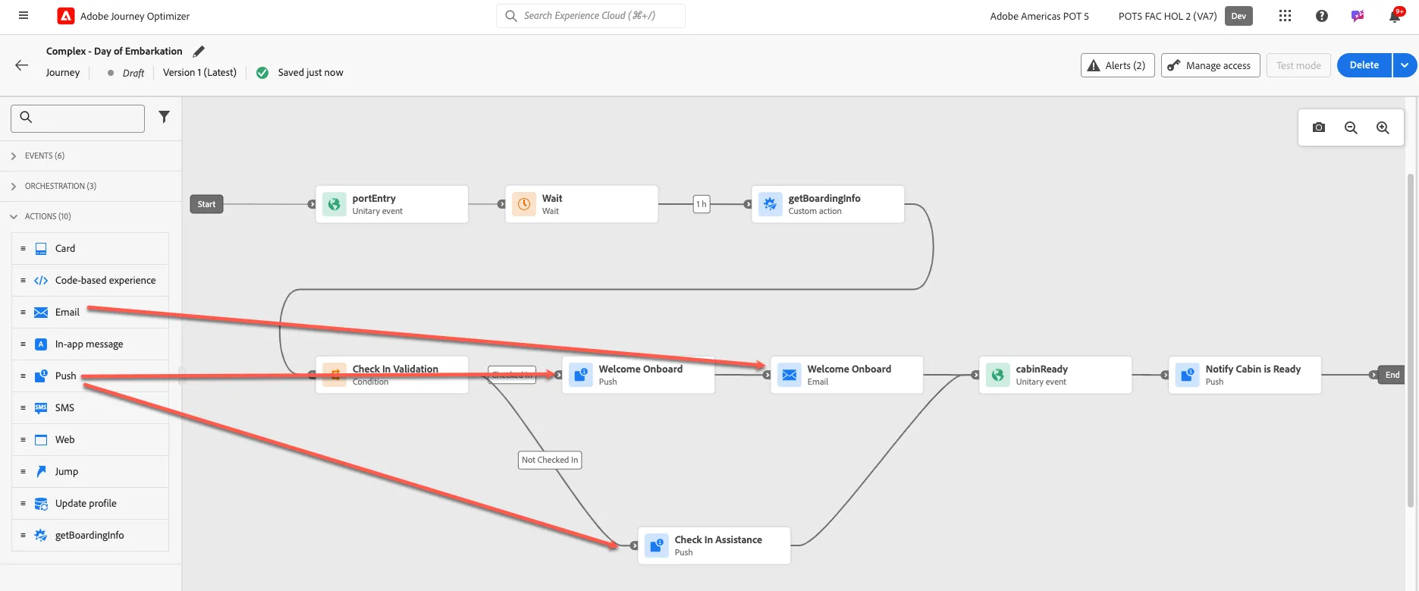The image size is (1419, 591).
Task: Focus the Search Experience Cloud field
Action: point(591,16)
